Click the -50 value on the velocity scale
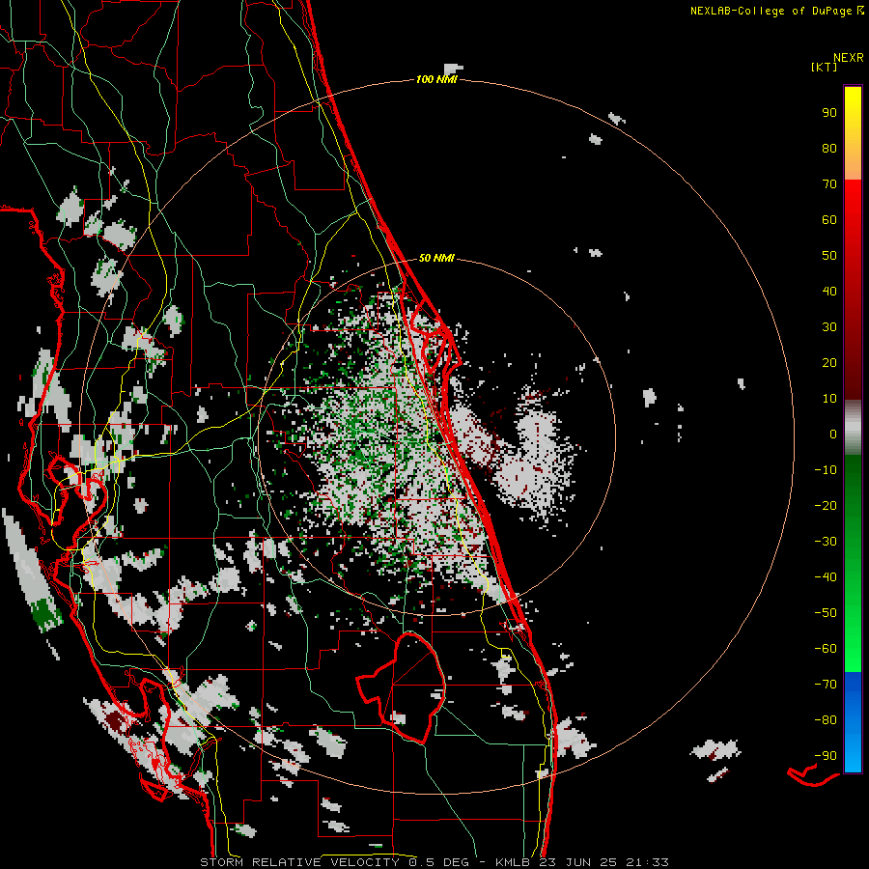The width and height of the screenshot is (869, 869). point(826,613)
